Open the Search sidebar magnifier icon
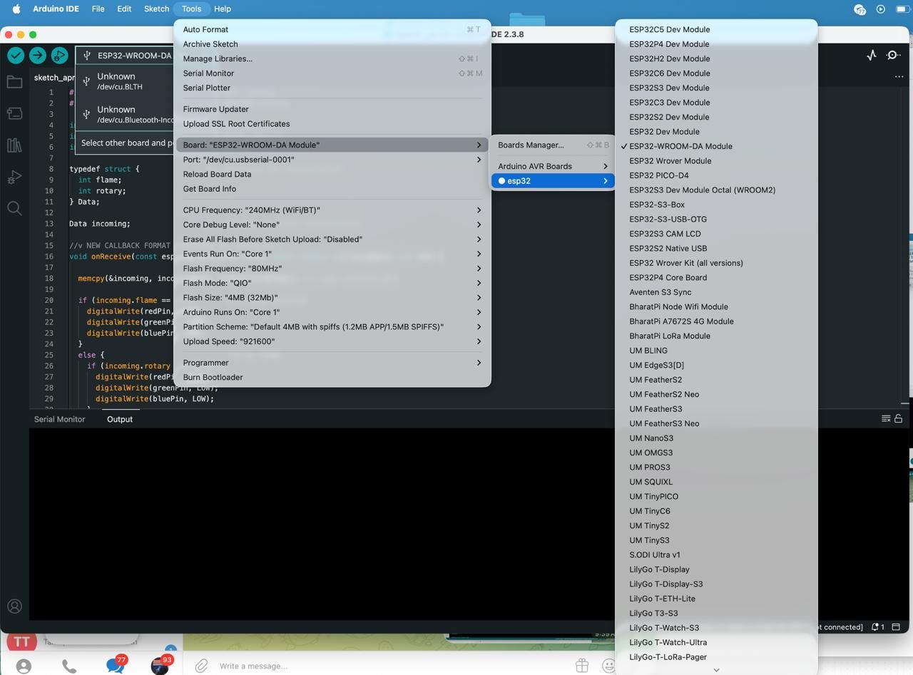913x675 pixels. (x=14, y=208)
